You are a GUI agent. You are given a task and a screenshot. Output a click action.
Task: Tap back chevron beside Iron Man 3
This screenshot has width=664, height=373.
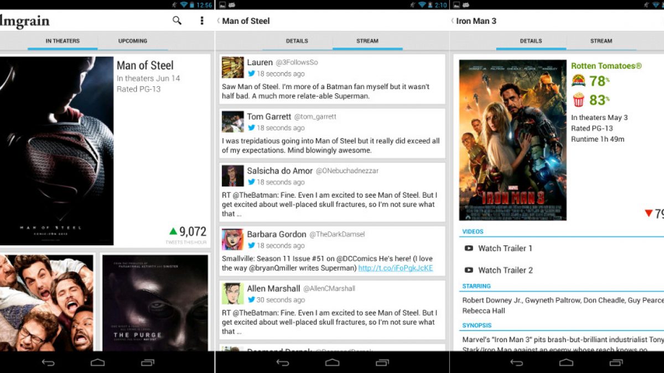coord(453,21)
